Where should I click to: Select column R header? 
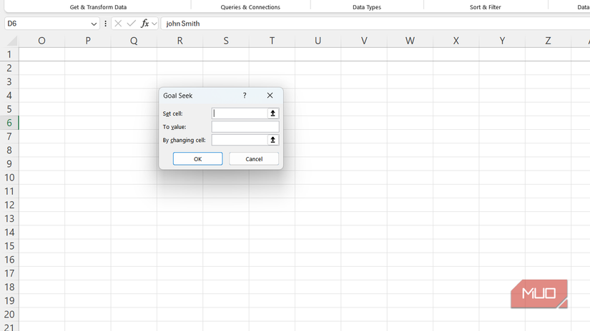[180, 41]
